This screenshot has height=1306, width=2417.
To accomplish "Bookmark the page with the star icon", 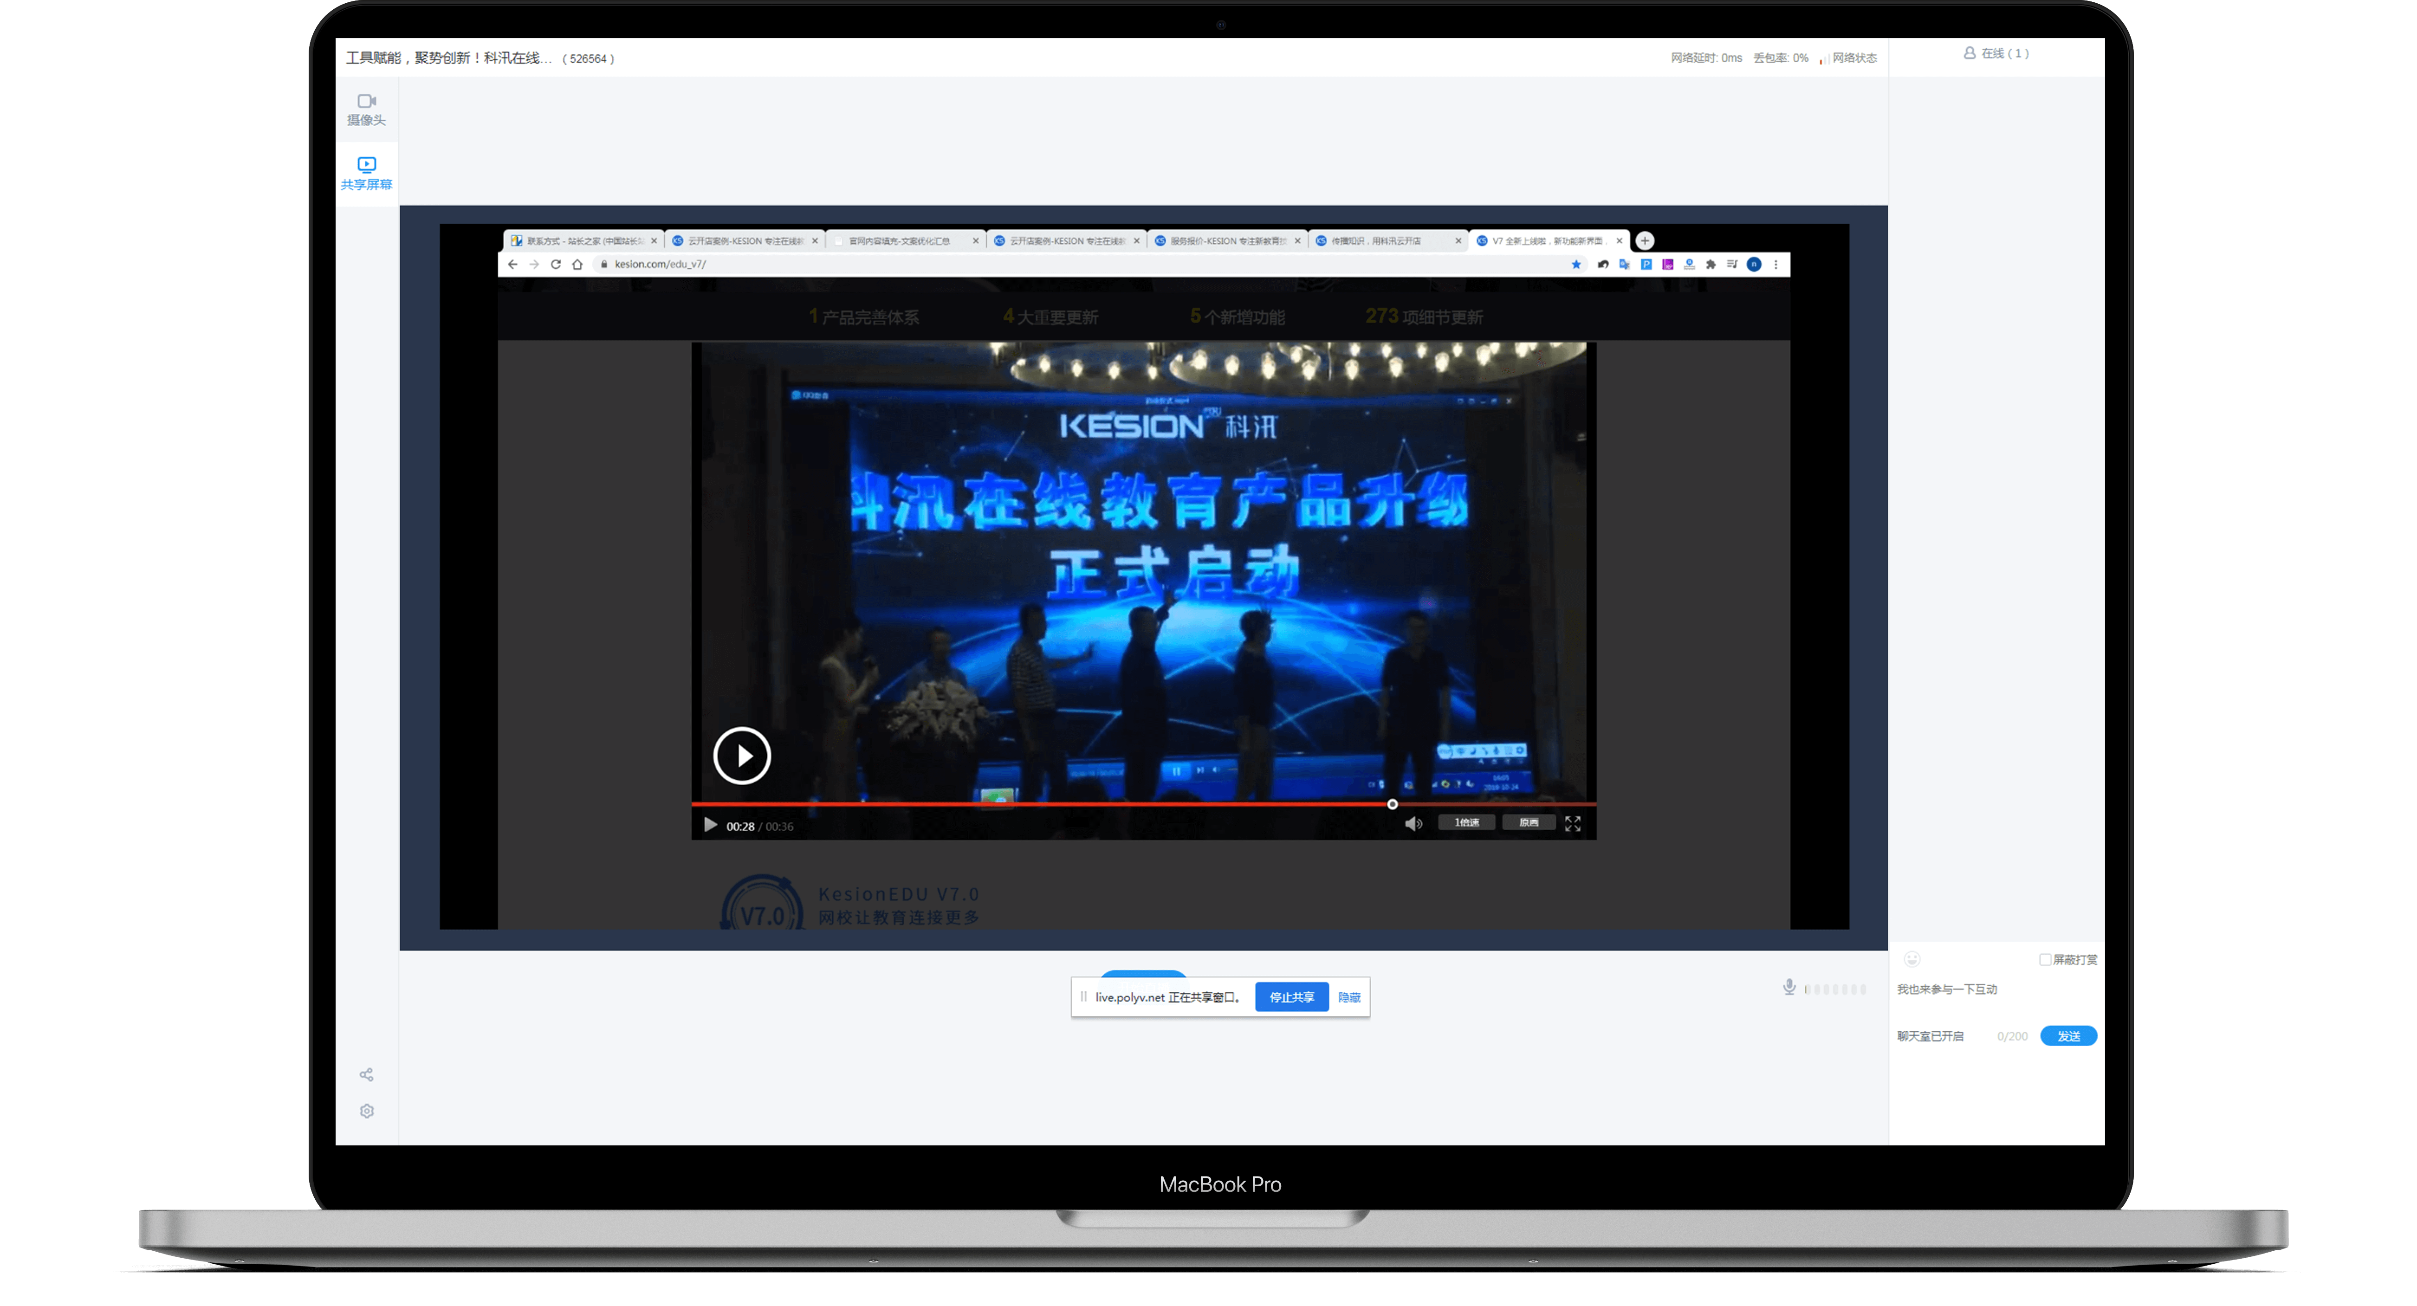I will [1576, 265].
